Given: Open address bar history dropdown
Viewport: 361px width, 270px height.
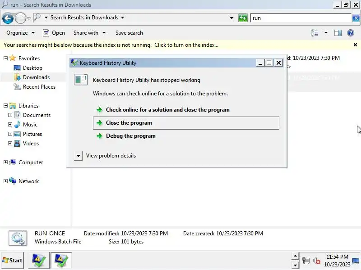Looking at the screenshot, I should [x=231, y=18].
